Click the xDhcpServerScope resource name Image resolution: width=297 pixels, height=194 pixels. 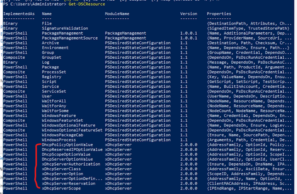(61, 188)
